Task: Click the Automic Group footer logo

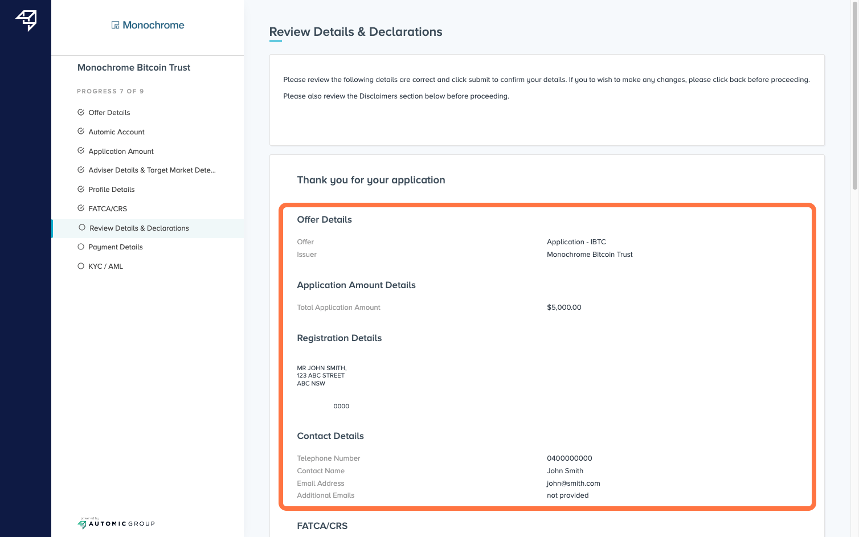Action: (116, 523)
